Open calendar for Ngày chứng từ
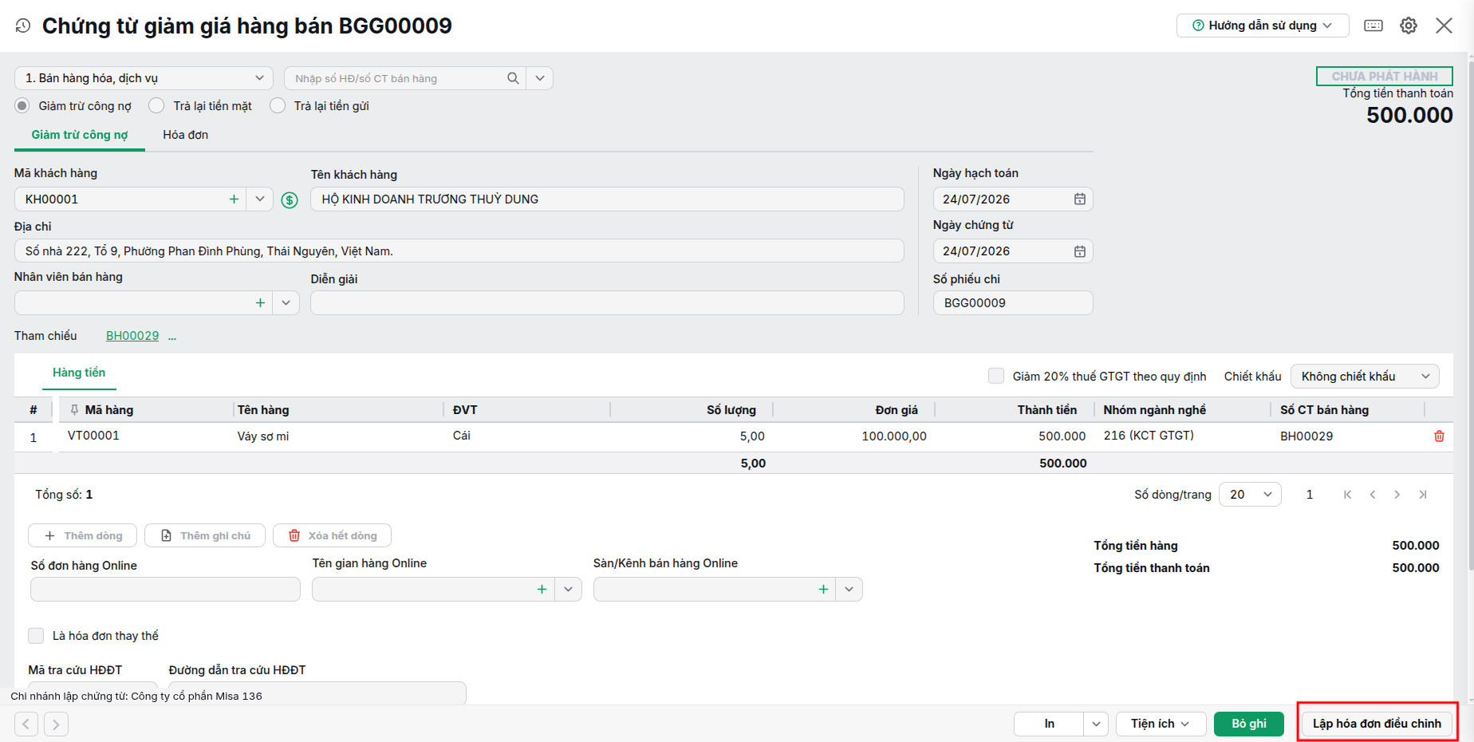The width and height of the screenshot is (1474, 742). [x=1079, y=251]
